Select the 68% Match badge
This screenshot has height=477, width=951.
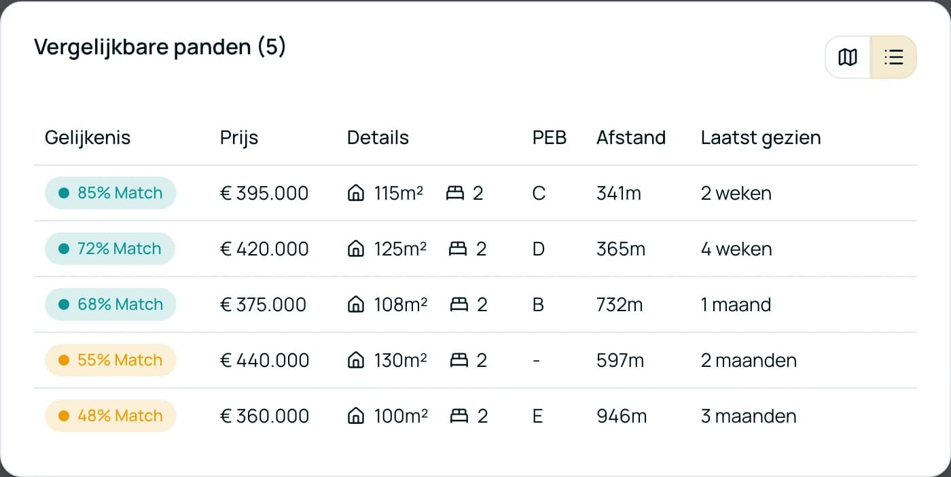[111, 304]
